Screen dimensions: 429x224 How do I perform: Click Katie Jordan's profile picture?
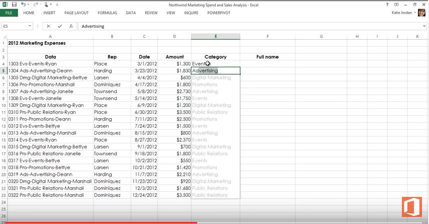421,13
